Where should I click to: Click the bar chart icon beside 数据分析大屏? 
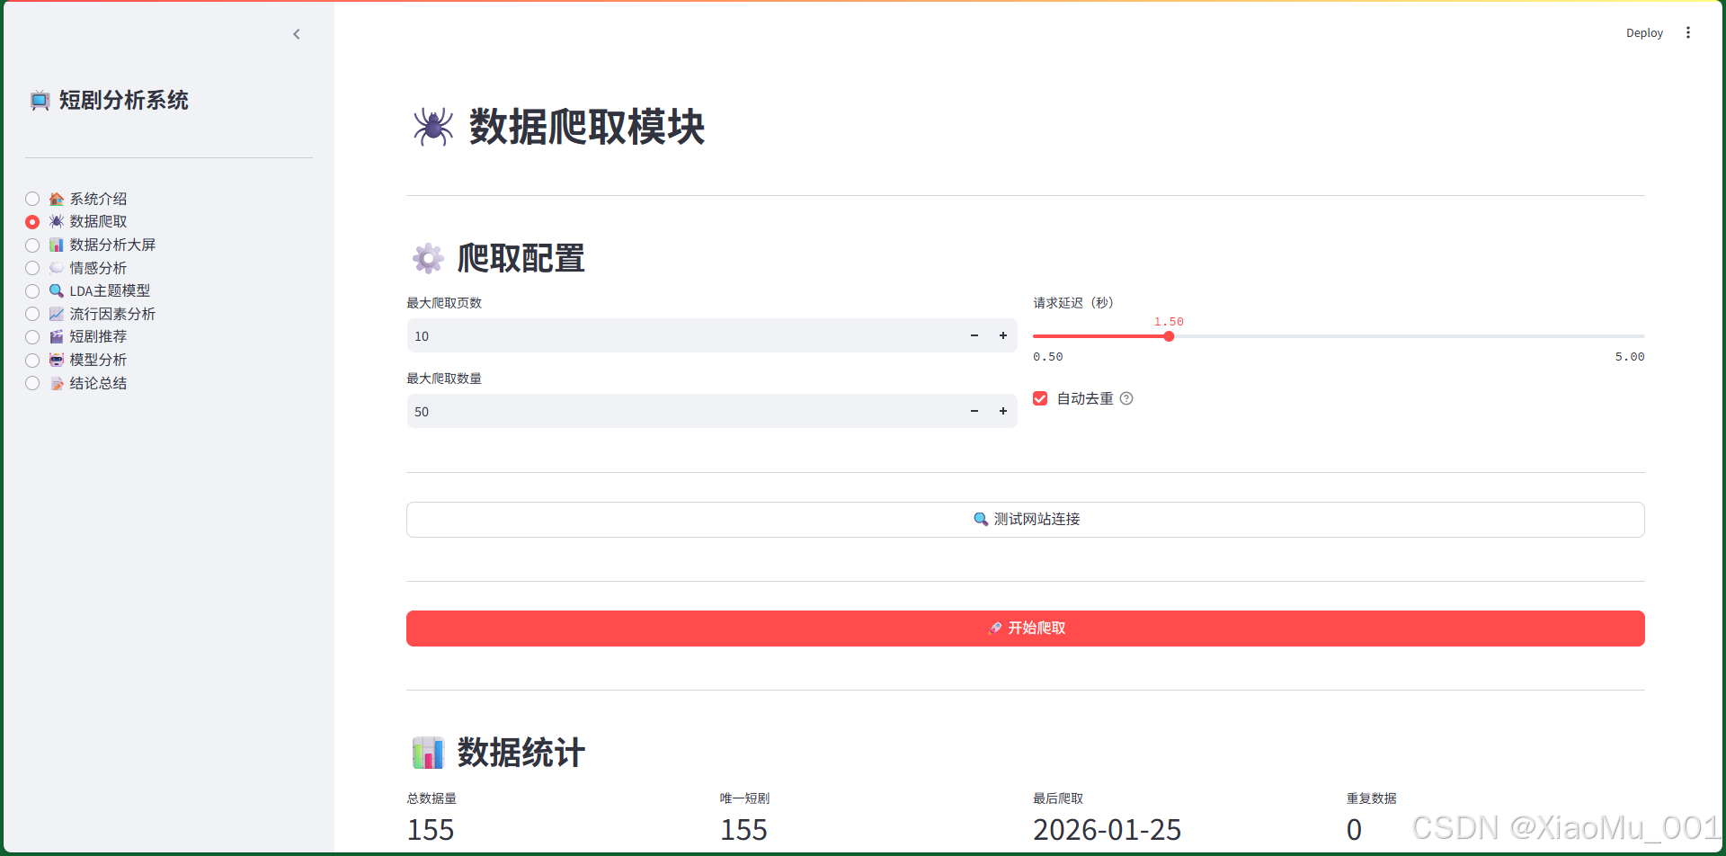click(57, 245)
